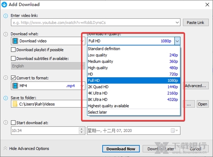Open the MP4 format dropdown
This screenshot has height=157, width=213.
click(48, 86)
